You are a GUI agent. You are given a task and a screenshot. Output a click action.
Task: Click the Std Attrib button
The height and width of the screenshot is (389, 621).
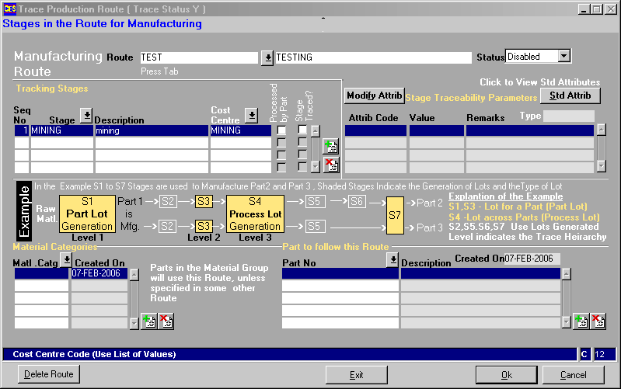click(x=570, y=96)
